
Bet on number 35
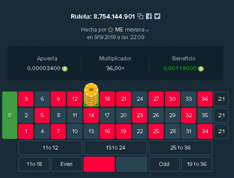pyautogui.click(x=205, y=116)
